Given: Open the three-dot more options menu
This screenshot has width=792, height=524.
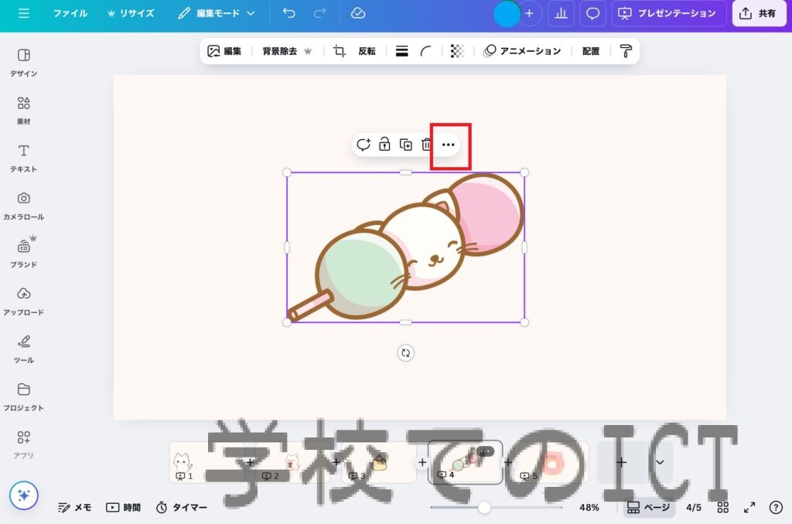Looking at the screenshot, I should [x=448, y=145].
